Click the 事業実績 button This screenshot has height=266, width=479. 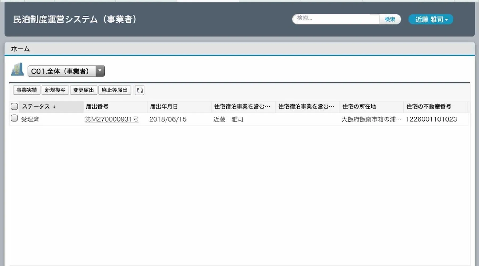tap(27, 90)
